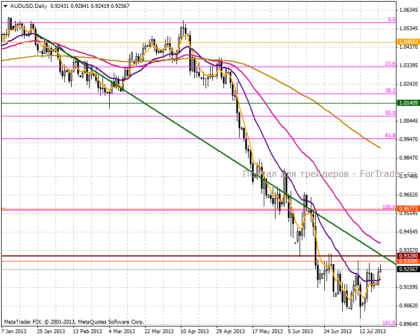
Task: Click the 0.93280 dark red price label
Action: coord(408,256)
